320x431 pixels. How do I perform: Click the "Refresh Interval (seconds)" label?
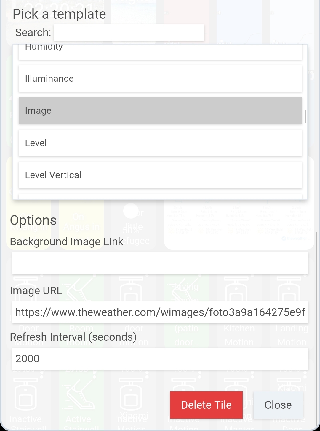[x=73, y=337]
